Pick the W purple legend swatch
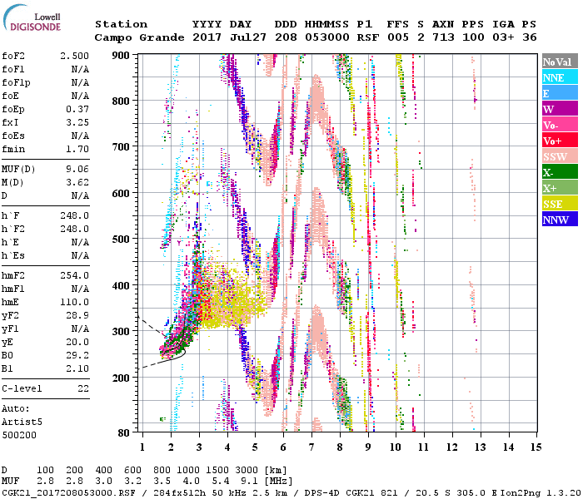The image size is (583, 499). click(559, 109)
